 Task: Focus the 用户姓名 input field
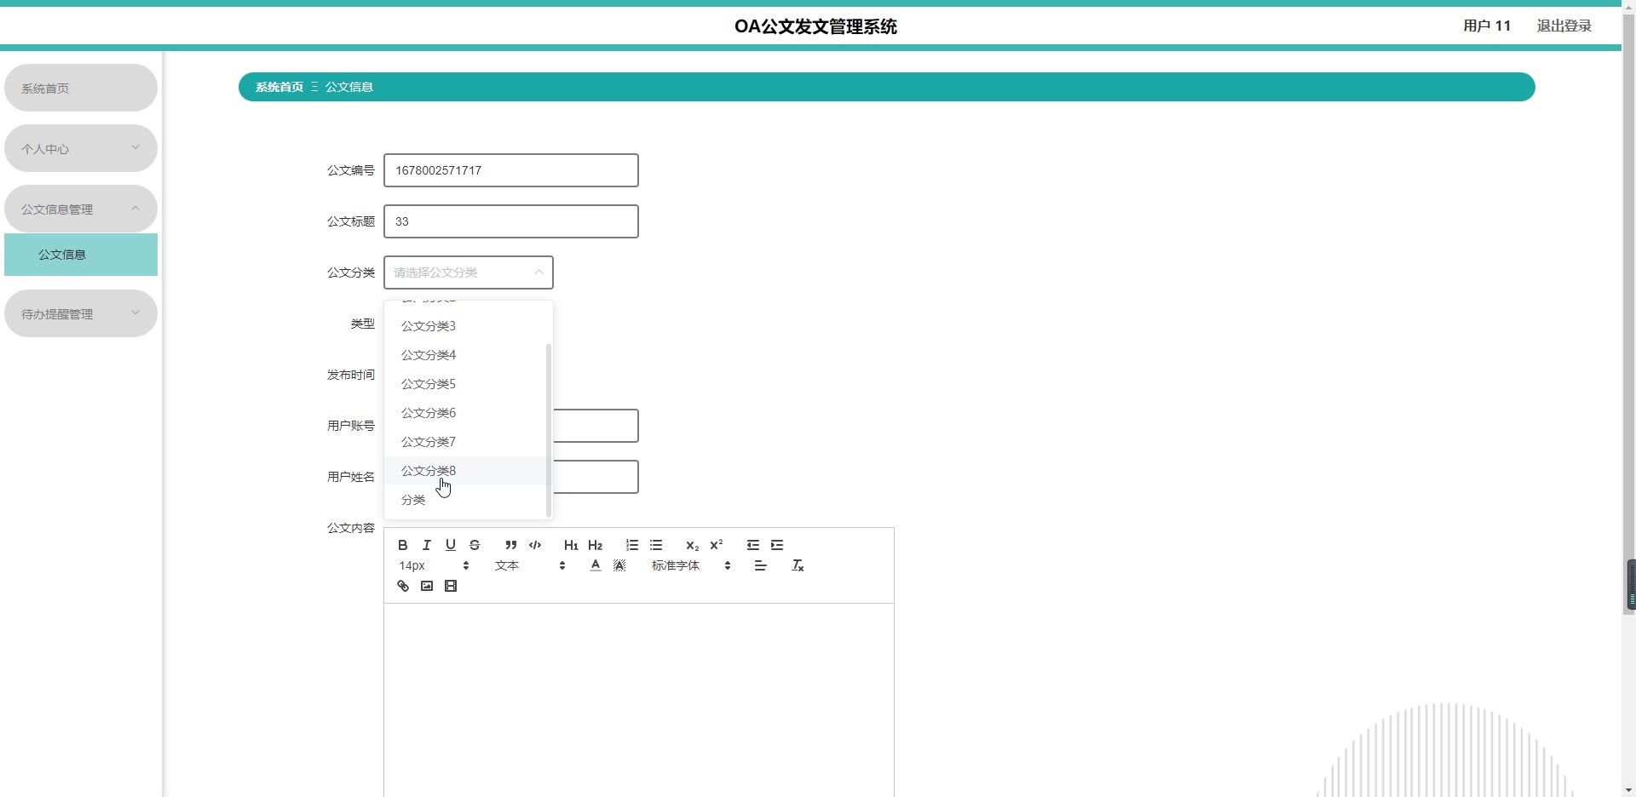click(x=596, y=477)
